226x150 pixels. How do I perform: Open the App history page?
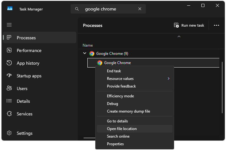tap(40, 63)
